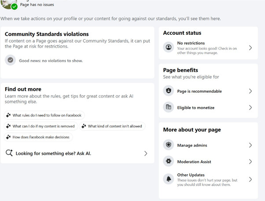
Task: Click the Manage admins shield icon
Action: [169, 145]
